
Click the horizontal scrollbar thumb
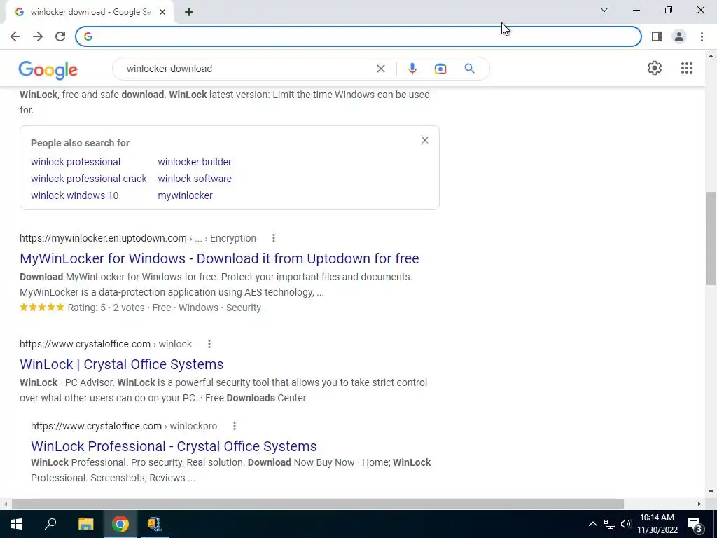317,504
